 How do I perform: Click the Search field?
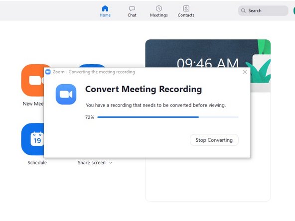coord(263,10)
